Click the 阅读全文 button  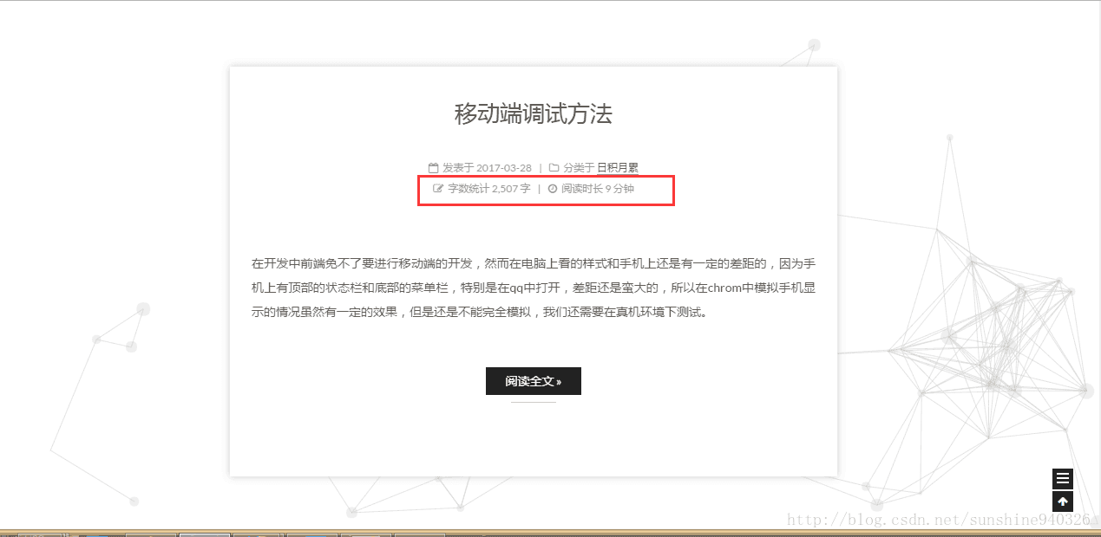tap(533, 381)
